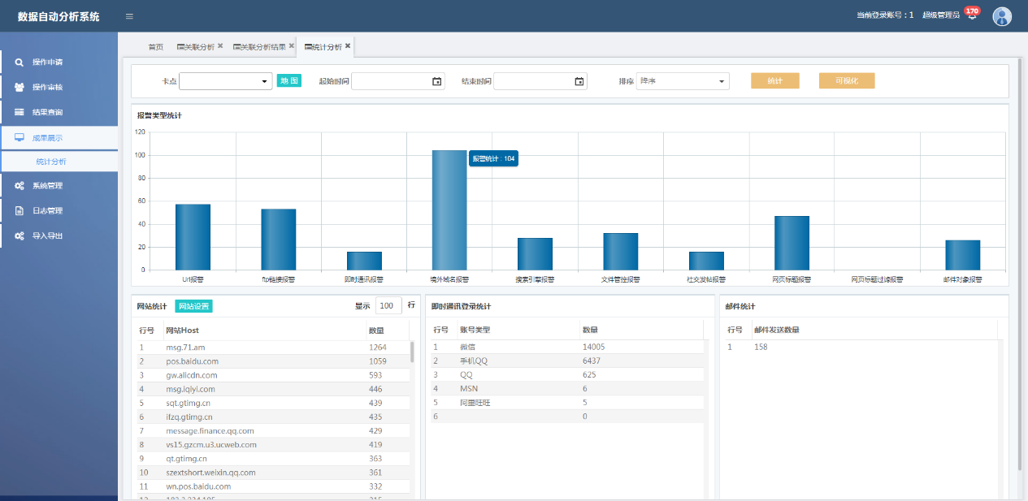The width and height of the screenshot is (1028, 501).
Task: Go to 操作审核 in the sidebar
Action: point(47,87)
